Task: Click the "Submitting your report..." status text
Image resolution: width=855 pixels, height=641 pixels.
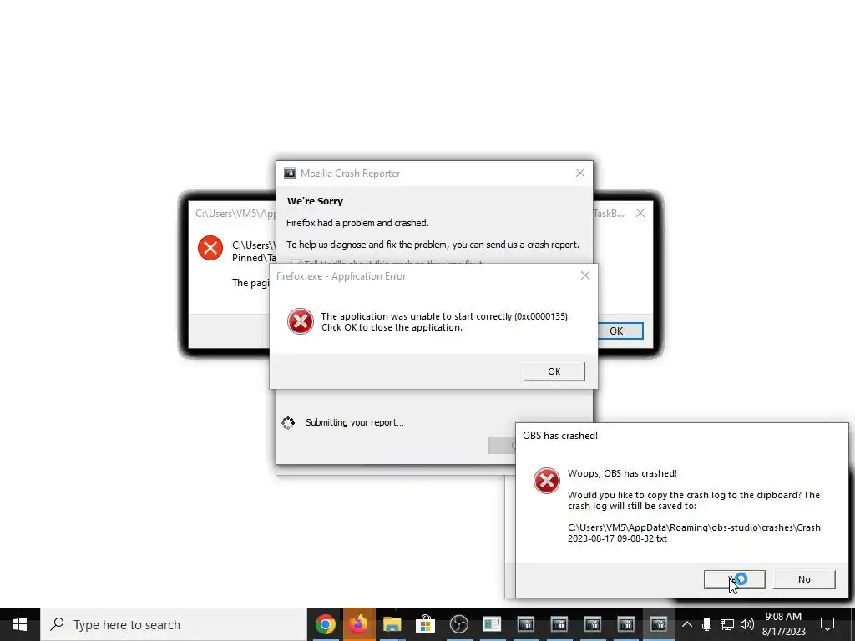Action: 354,422
